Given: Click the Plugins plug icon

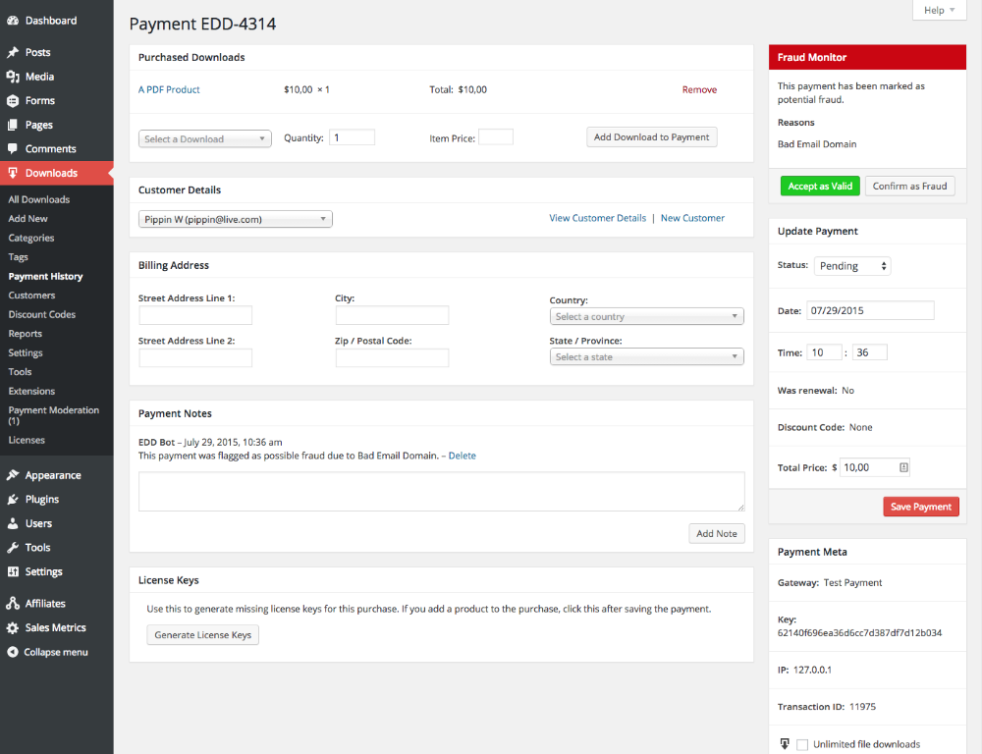Looking at the screenshot, I should tap(13, 499).
